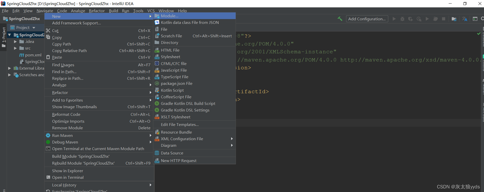
Task: Choose Rebuild Module 'SpringCloudZhx'
Action: (x=99, y=163)
